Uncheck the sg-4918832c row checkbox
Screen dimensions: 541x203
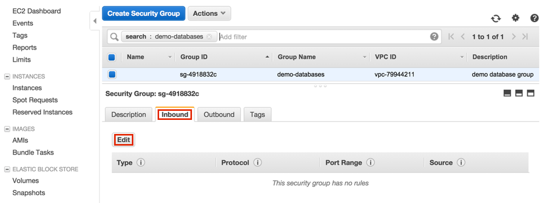(112, 75)
